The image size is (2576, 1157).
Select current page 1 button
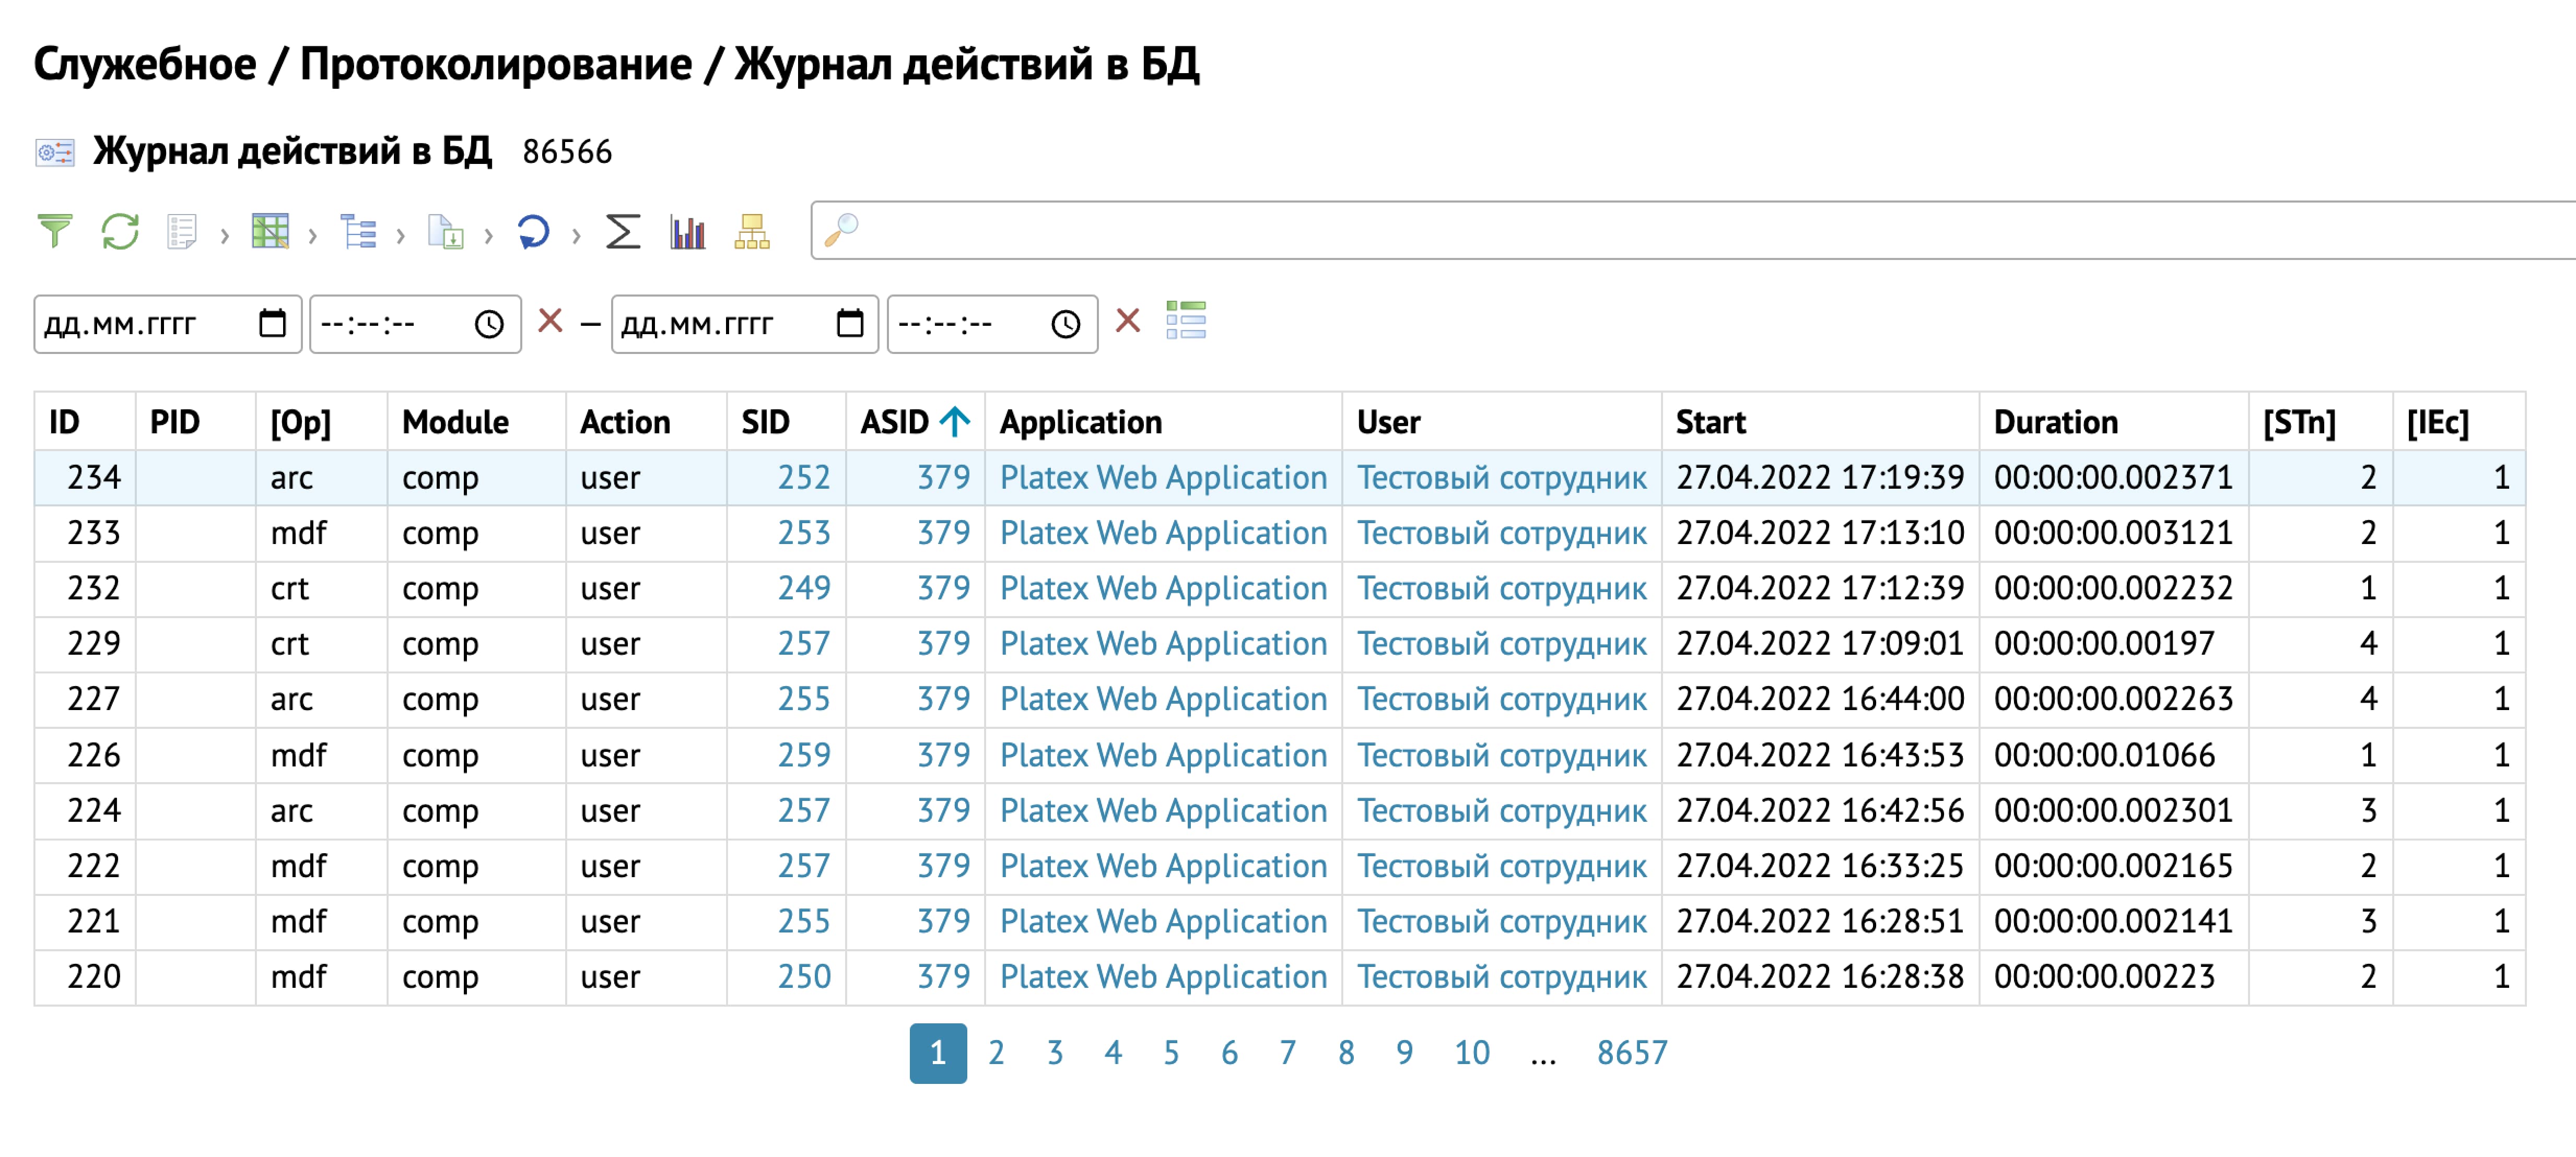point(938,1052)
